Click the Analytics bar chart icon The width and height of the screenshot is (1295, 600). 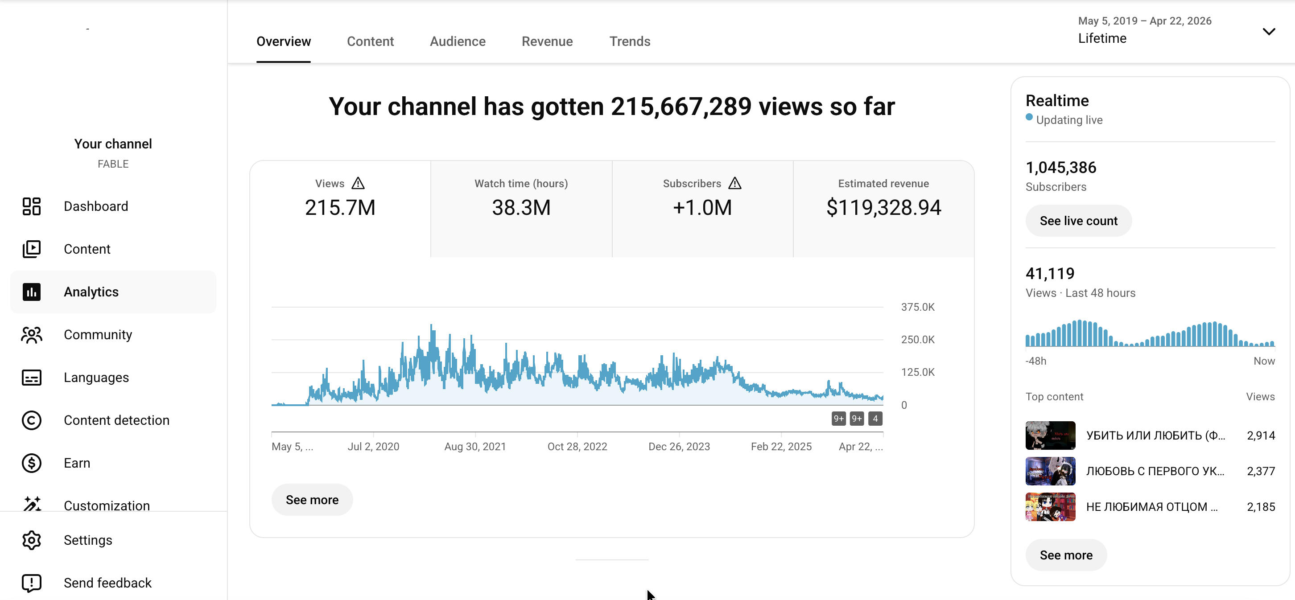pyautogui.click(x=31, y=292)
